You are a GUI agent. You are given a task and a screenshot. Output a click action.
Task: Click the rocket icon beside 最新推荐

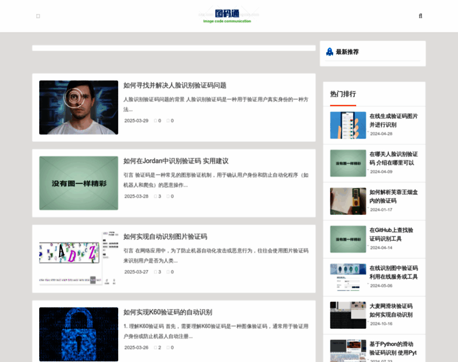[330, 52]
